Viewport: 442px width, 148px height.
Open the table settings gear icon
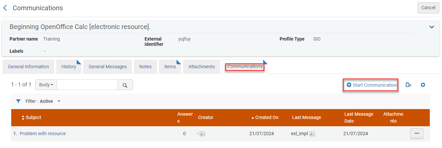pyautogui.click(x=423, y=85)
